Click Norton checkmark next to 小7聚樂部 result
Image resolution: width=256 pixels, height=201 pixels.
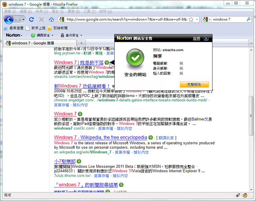click(81, 161)
